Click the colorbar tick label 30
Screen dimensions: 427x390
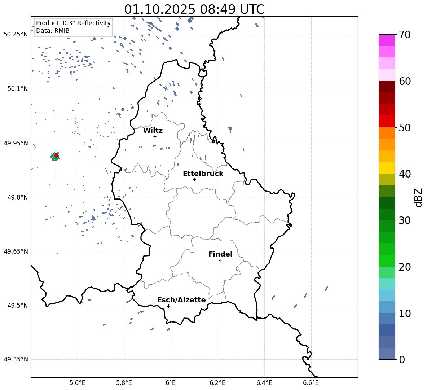click(x=405, y=220)
